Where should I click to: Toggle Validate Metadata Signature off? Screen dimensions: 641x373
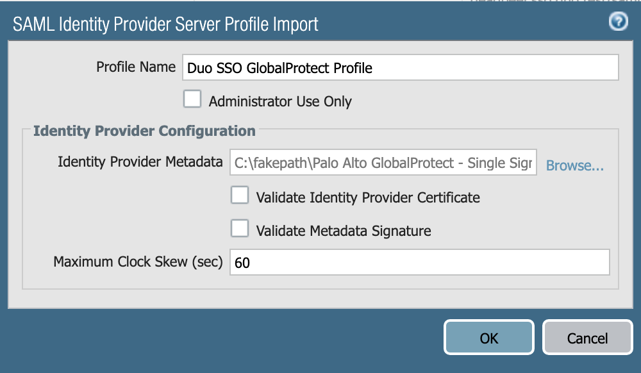(239, 228)
